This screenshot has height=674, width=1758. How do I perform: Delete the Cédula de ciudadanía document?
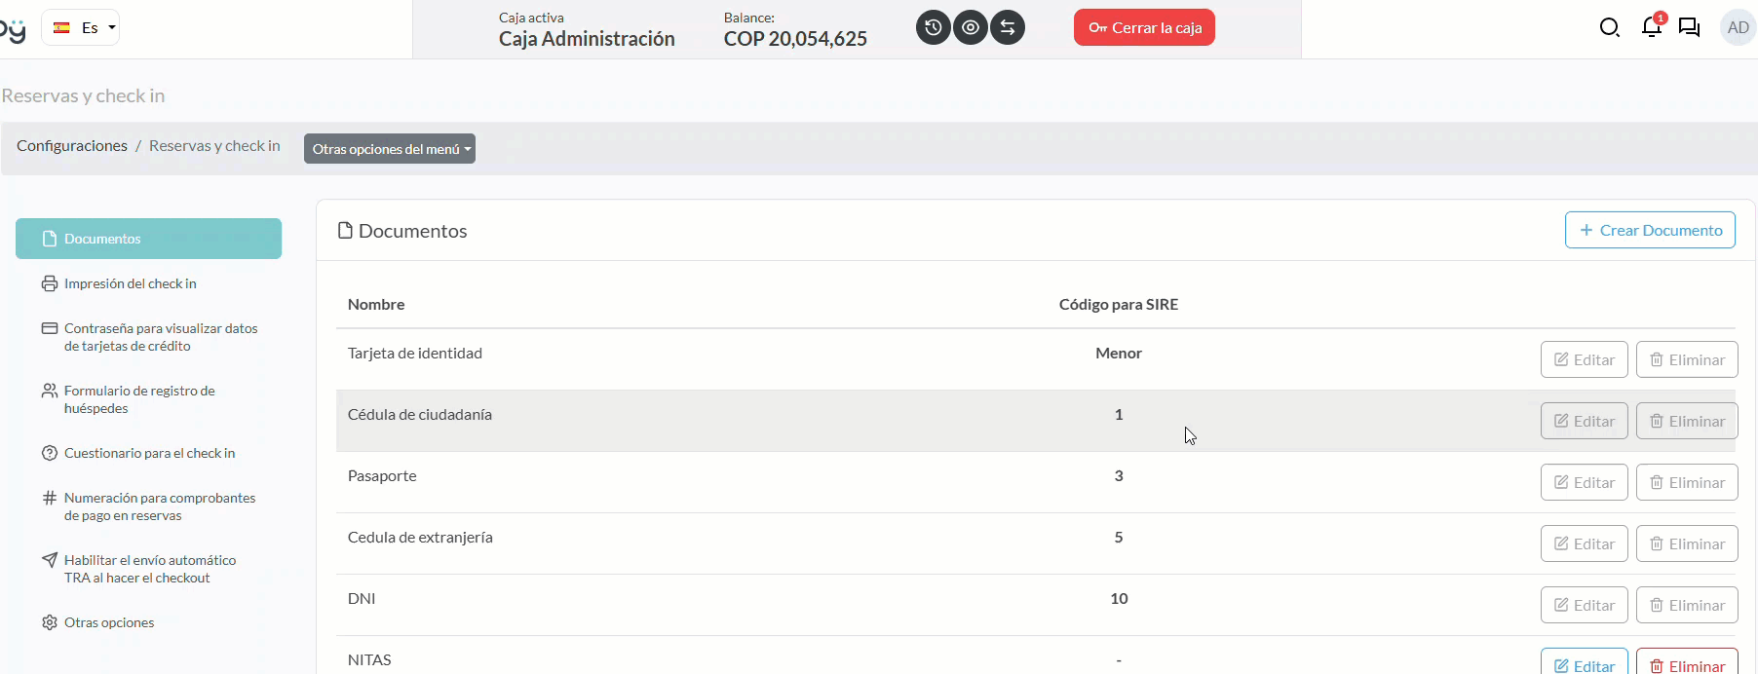point(1687,421)
